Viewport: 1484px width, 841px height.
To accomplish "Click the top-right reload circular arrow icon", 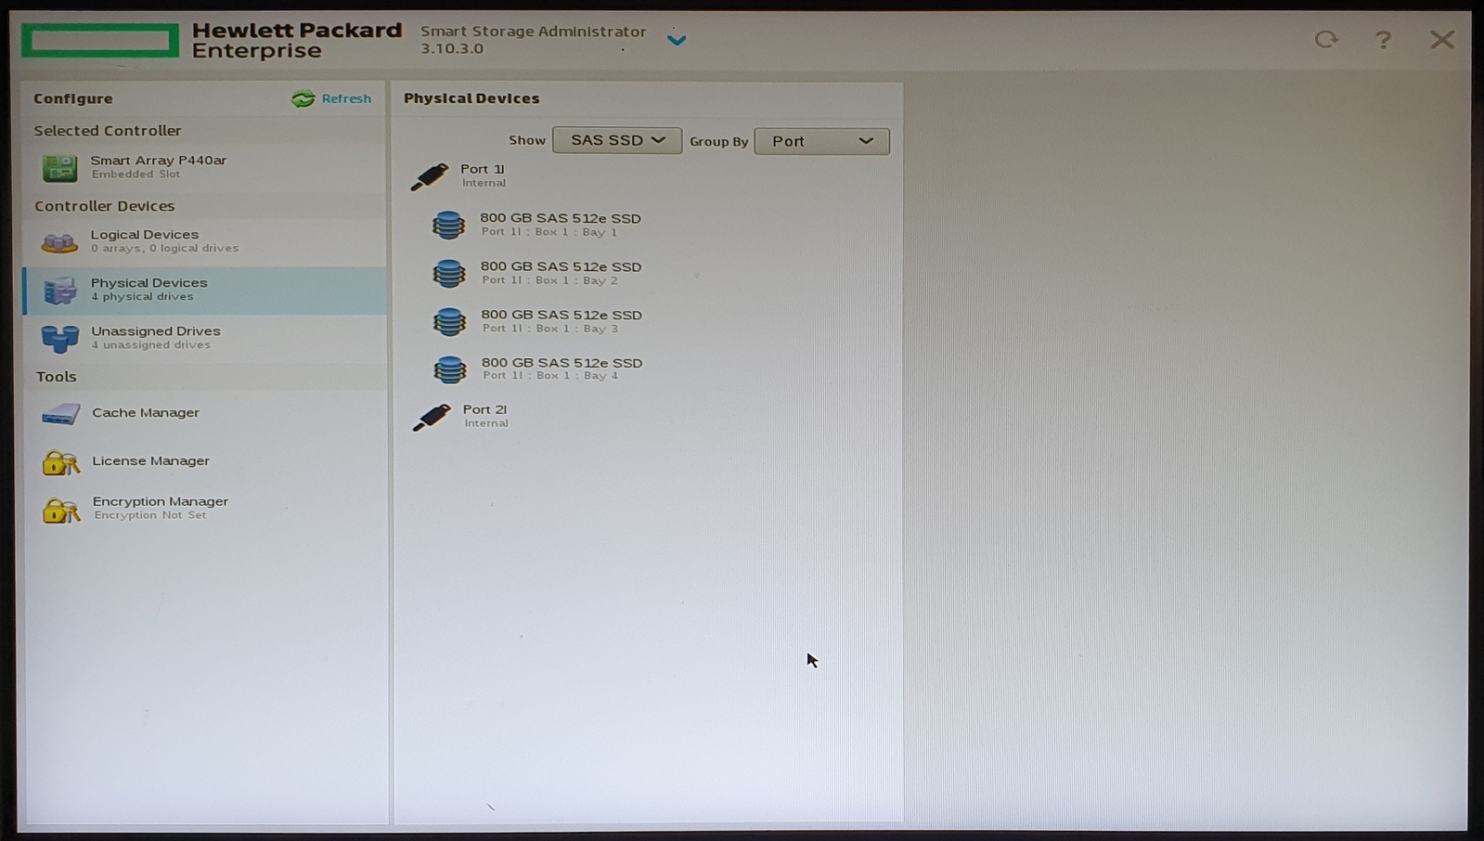I will [1326, 39].
